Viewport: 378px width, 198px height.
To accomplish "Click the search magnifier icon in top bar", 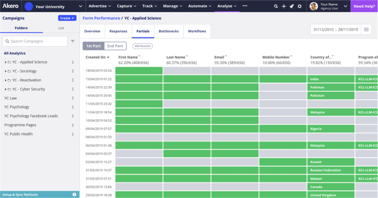I will click(x=276, y=6).
